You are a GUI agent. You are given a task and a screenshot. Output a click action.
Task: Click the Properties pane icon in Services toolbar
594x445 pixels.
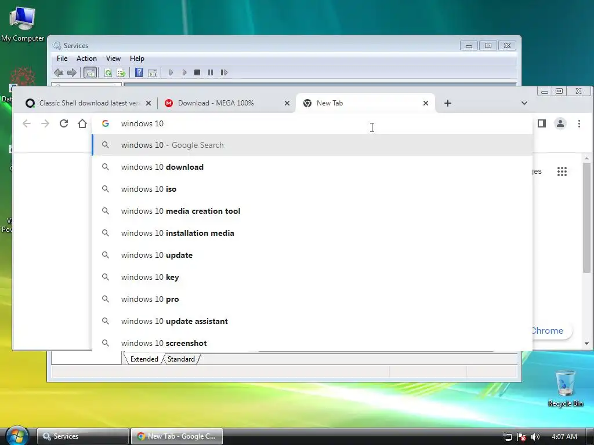point(153,72)
